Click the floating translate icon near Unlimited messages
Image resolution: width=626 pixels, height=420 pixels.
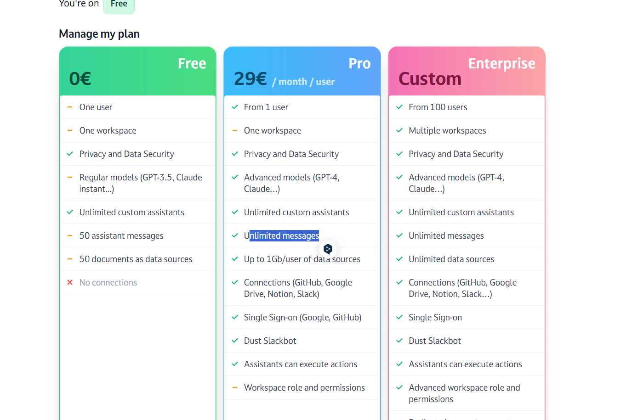[x=328, y=249]
